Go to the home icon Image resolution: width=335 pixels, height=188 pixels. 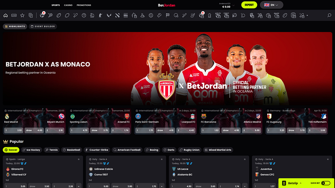pos(6,15)
